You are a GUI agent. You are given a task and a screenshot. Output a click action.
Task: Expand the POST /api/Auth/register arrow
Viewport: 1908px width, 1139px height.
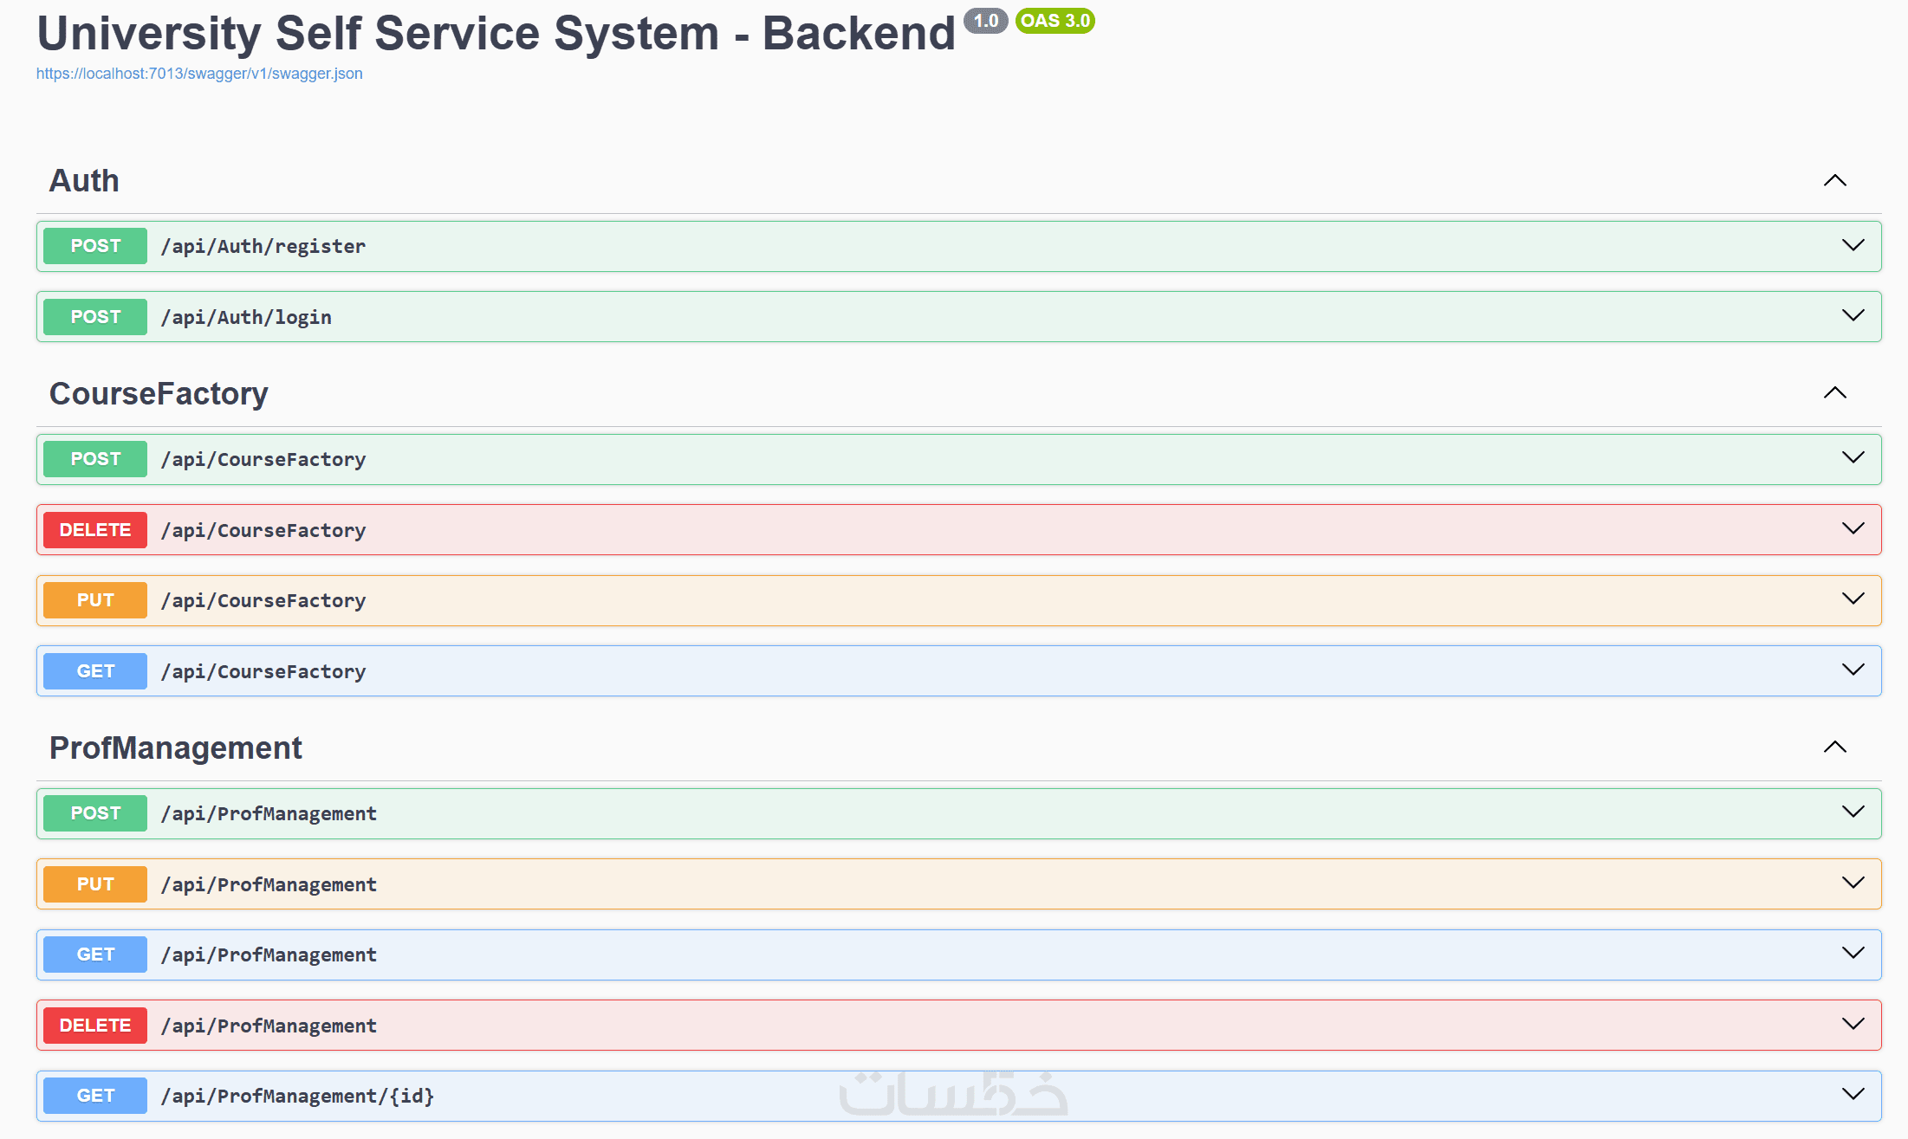[x=1853, y=246]
